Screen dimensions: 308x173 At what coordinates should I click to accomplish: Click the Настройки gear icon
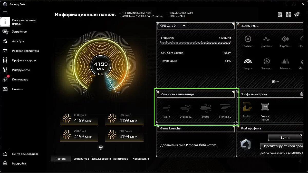5,163
